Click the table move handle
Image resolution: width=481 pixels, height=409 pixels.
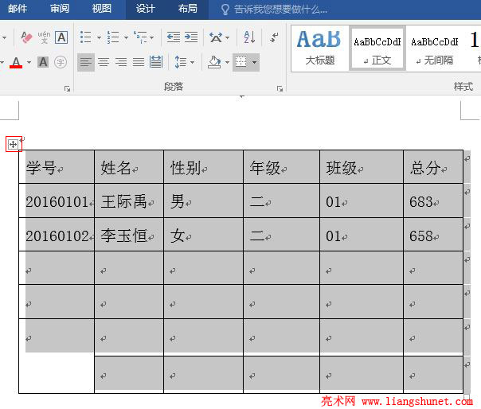click(x=14, y=144)
